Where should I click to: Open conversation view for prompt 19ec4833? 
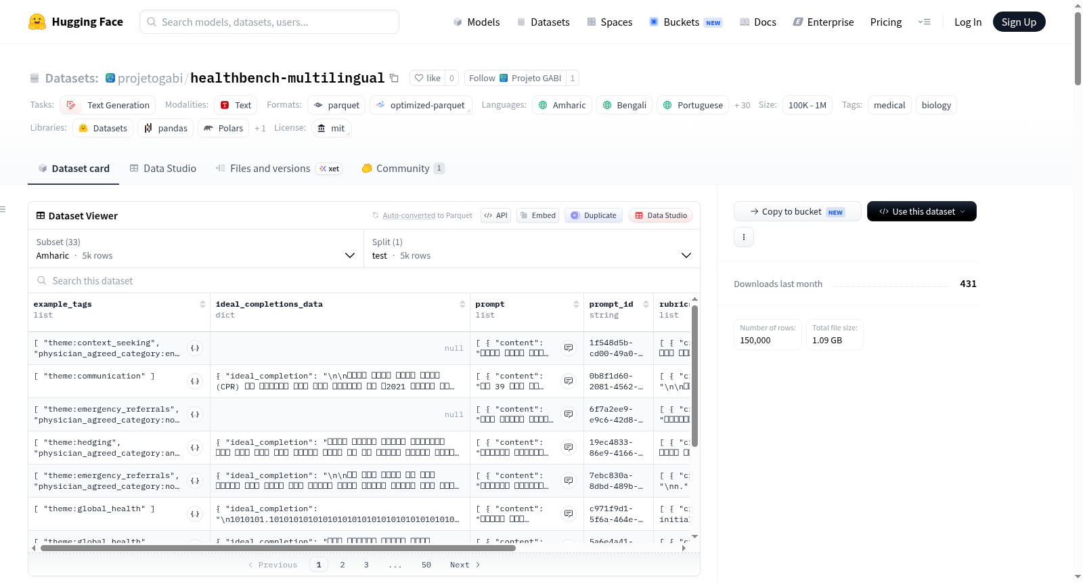[569, 448]
